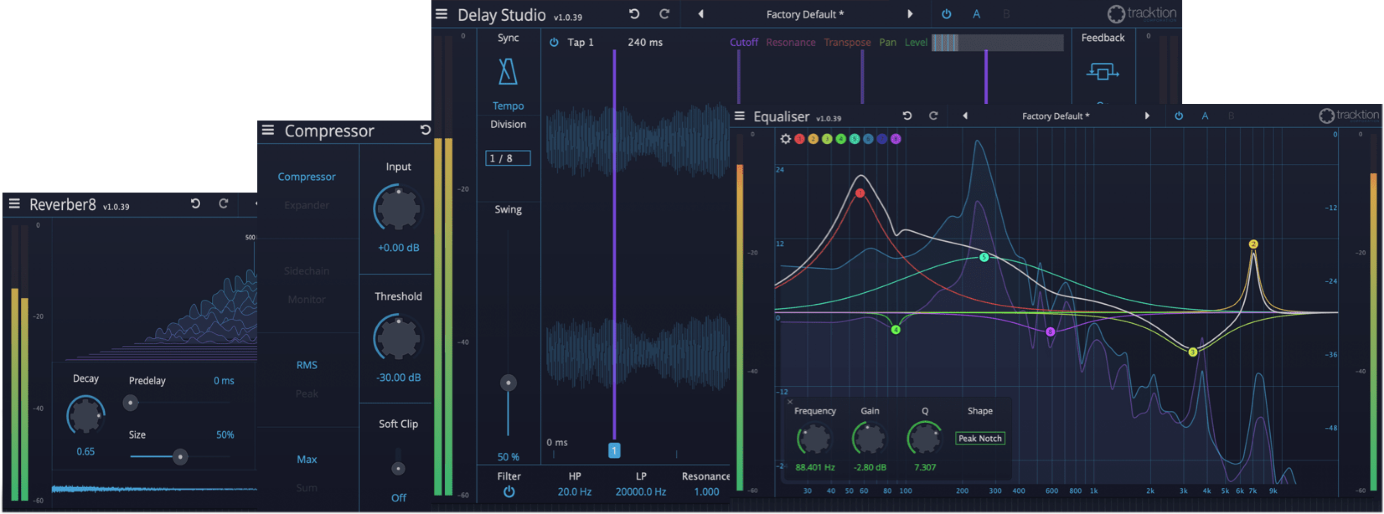Open the Delay Studio hamburger menu
The image size is (1384, 514).
(441, 14)
